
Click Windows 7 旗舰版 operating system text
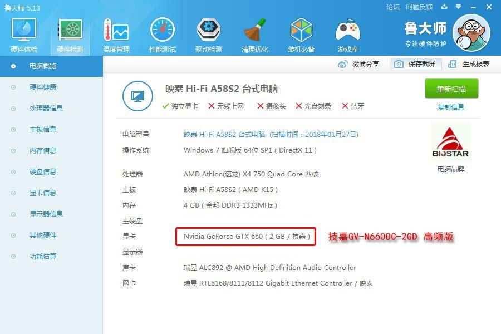(250, 150)
